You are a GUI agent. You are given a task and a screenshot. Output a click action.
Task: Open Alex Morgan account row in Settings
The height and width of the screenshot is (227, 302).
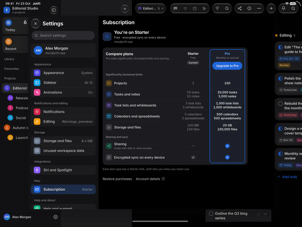pos(63,50)
